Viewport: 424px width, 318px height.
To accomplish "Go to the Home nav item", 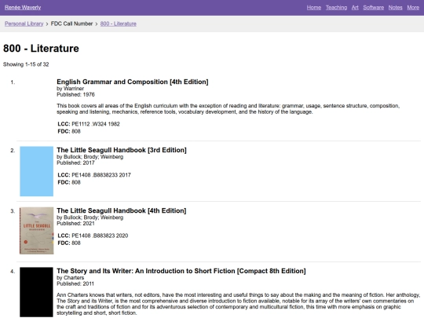I will click(314, 8).
